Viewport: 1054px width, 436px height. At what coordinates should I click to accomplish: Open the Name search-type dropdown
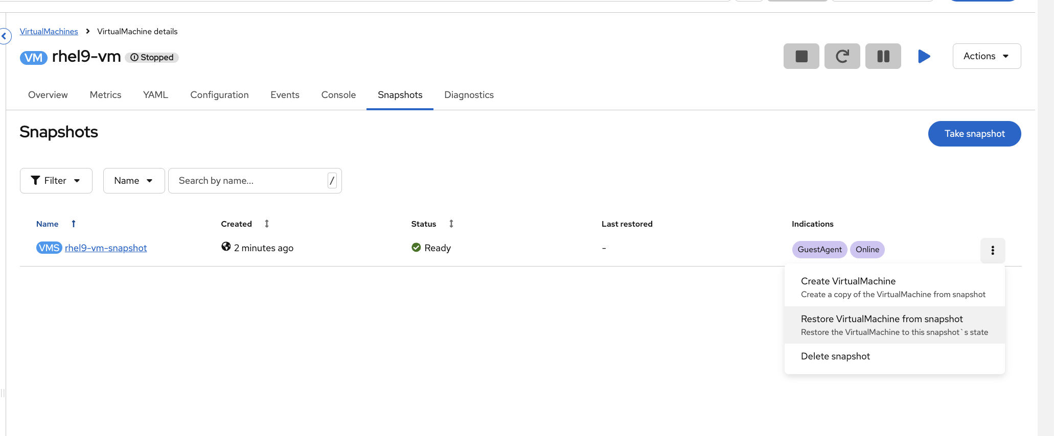(134, 181)
